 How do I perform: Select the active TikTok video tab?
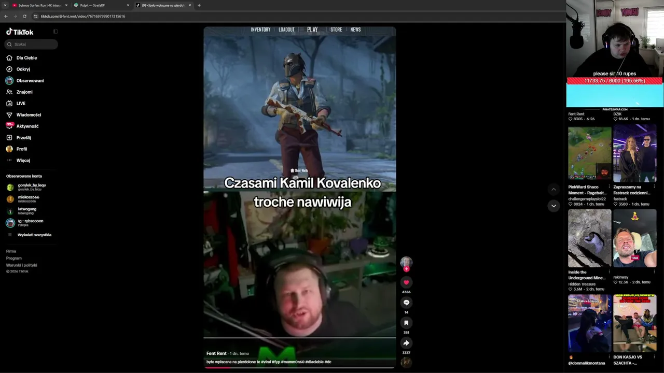pyautogui.click(x=163, y=5)
